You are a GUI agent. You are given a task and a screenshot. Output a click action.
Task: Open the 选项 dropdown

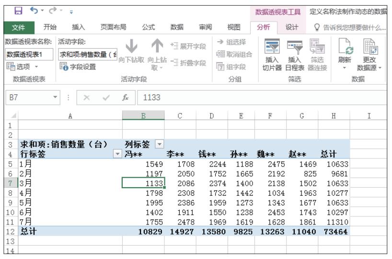click(23, 67)
